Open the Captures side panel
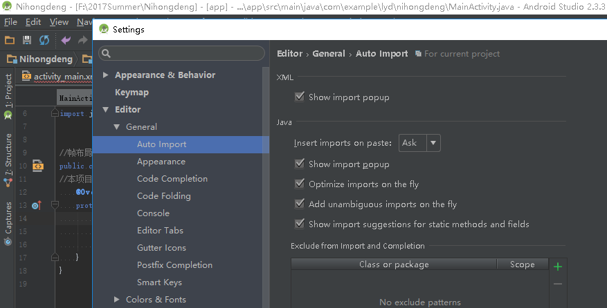The height and width of the screenshot is (308, 607). pos(8,218)
